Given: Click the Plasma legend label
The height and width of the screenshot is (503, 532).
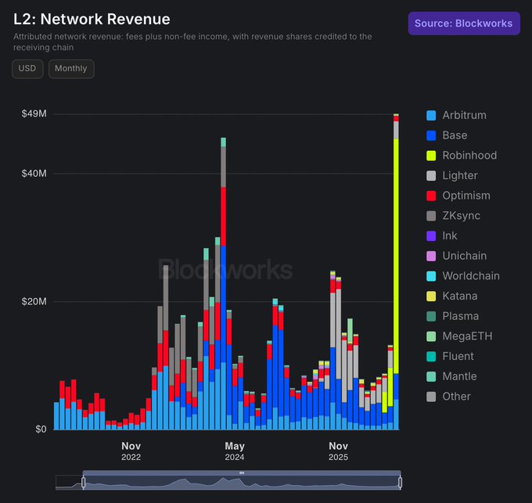Looking at the screenshot, I should (460, 316).
